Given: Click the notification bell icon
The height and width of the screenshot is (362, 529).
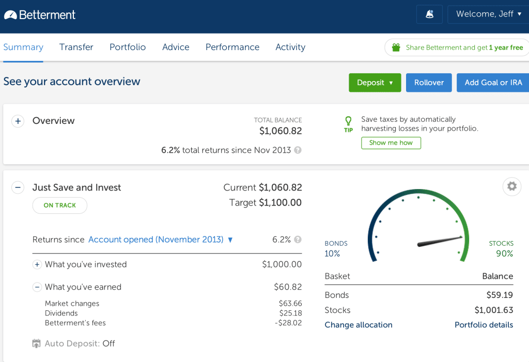Looking at the screenshot, I should (x=429, y=14).
